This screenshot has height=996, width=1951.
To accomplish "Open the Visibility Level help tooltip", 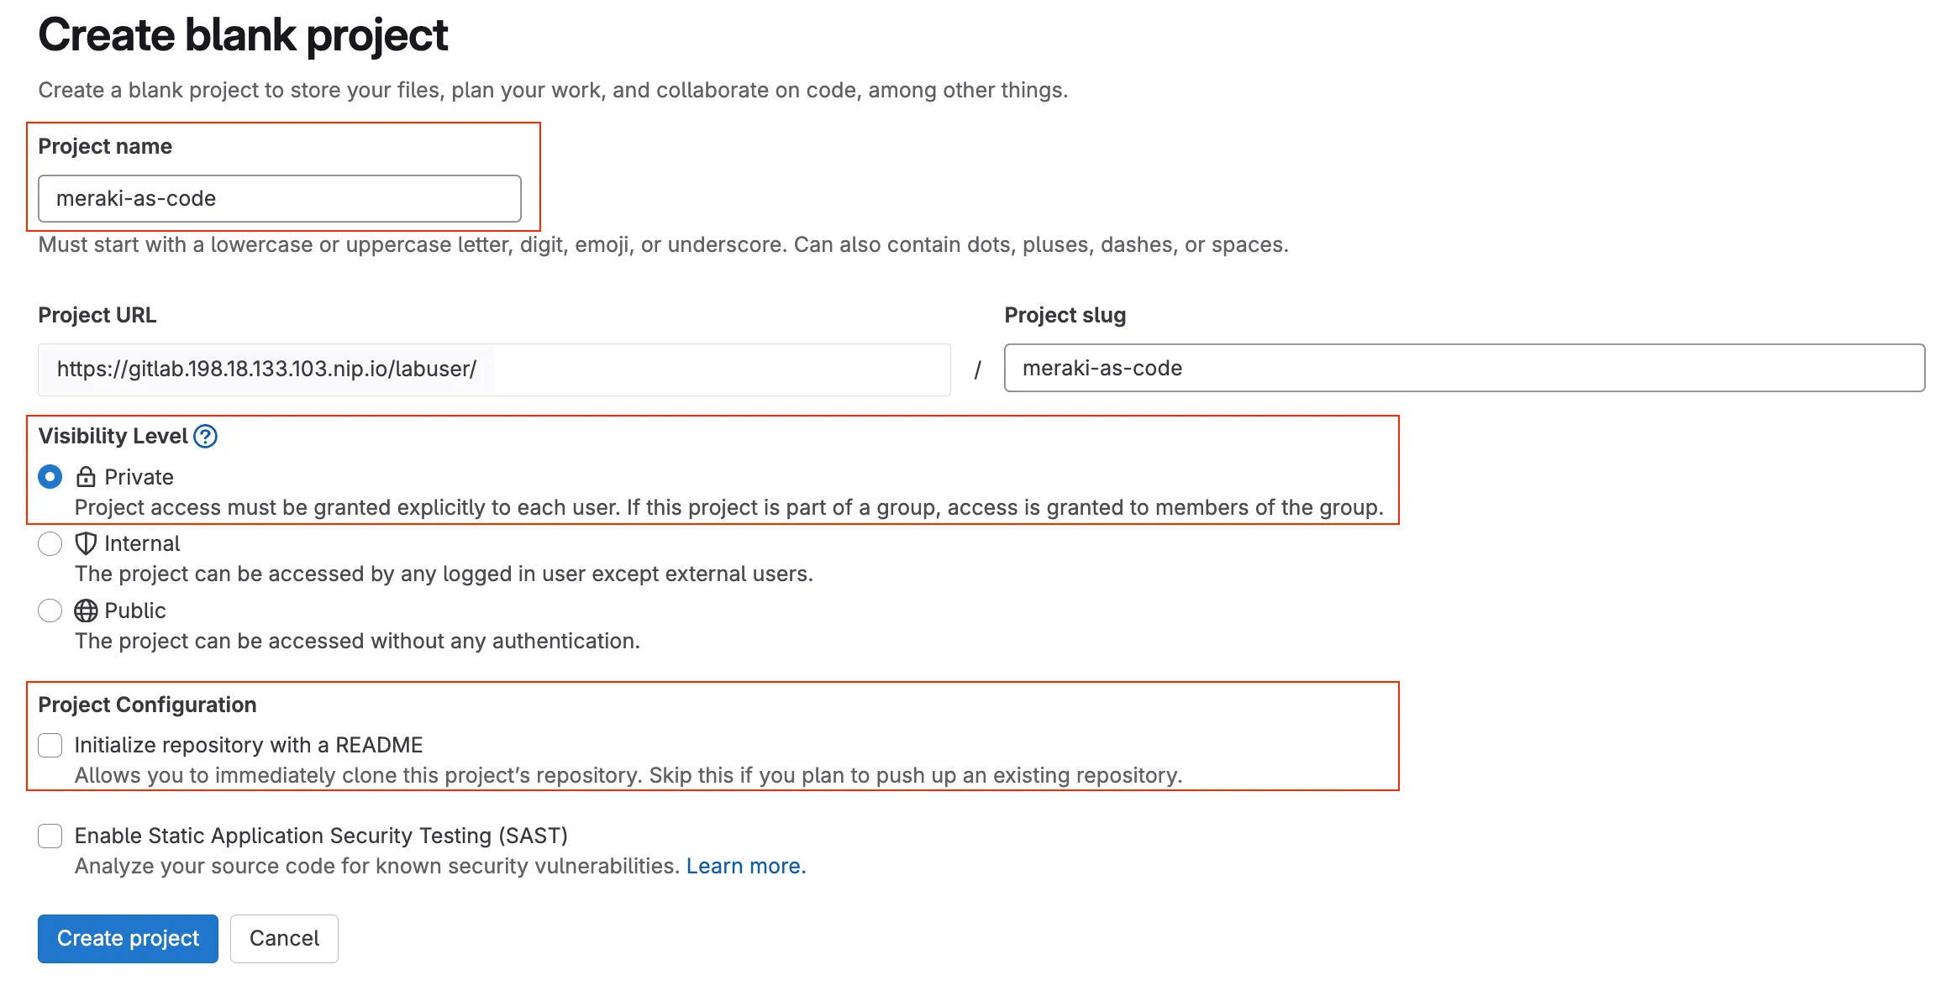I will tap(205, 436).
